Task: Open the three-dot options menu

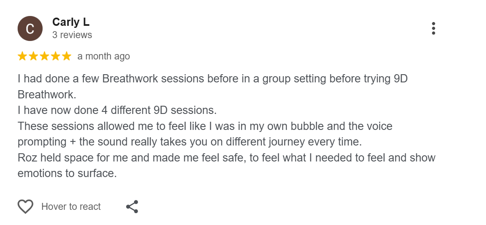Action: tap(433, 28)
